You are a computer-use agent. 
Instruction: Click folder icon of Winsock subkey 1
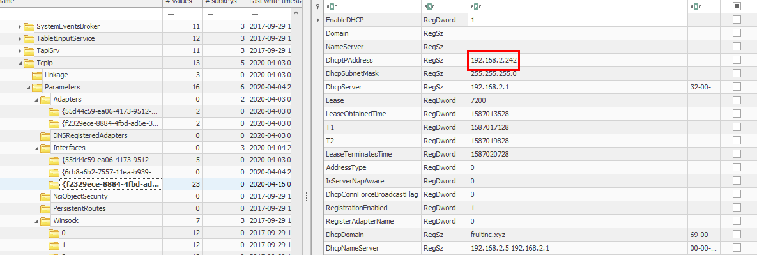54,245
